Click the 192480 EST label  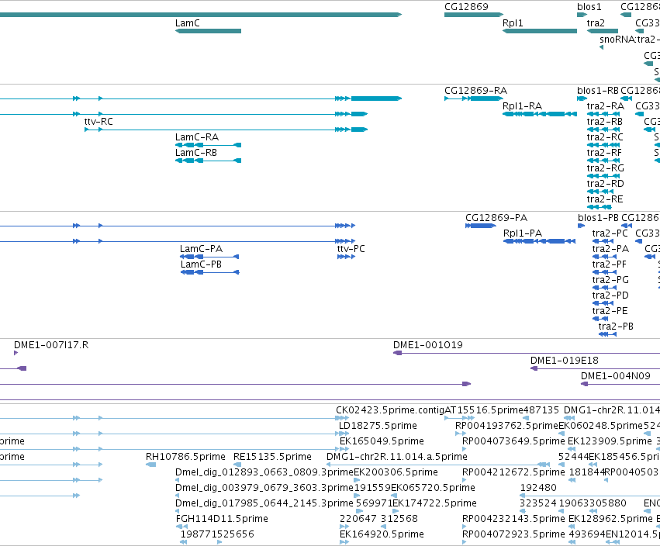(x=538, y=488)
